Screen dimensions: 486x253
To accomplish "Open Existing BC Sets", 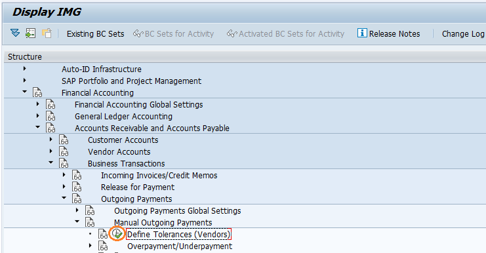I will point(96,33).
